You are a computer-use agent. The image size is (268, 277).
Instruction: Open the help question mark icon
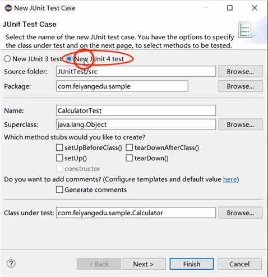coord(11,264)
